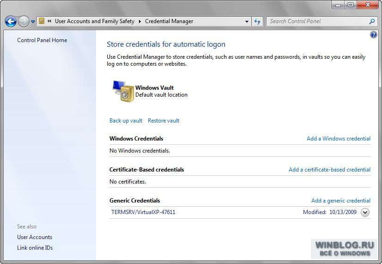Open the address bar history dropdown
Image resolution: width=382 pixels, height=264 pixels.
[x=247, y=21]
